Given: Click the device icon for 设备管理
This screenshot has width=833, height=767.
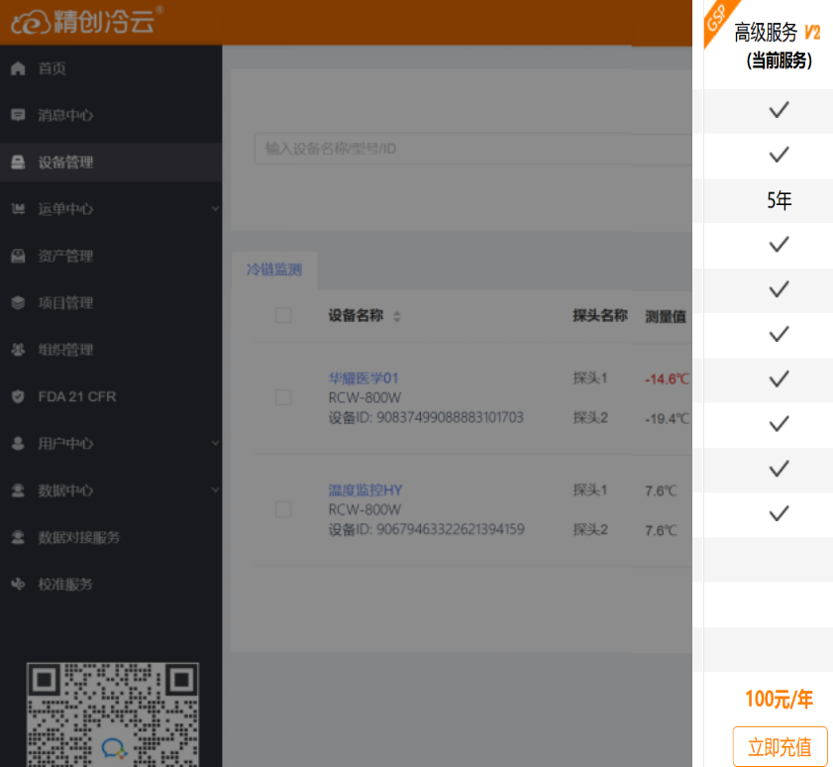Looking at the screenshot, I should 18,163.
